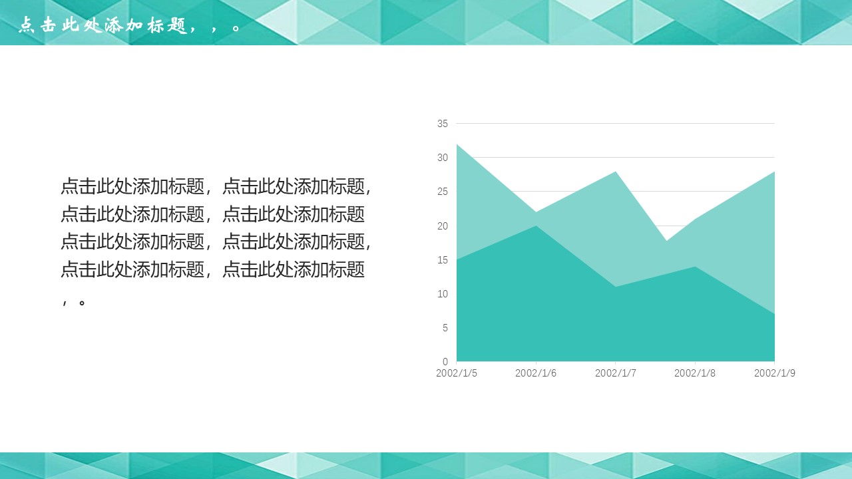Select the 2002/1/6 axis label
Image resolution: width=852 pixels, height=479 pixels.
pyautogui.click(x=536, y=373)
